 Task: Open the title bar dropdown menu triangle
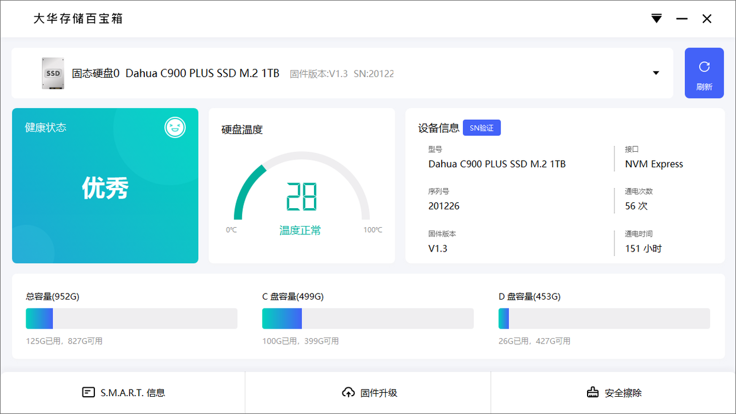tap(656, 18)
